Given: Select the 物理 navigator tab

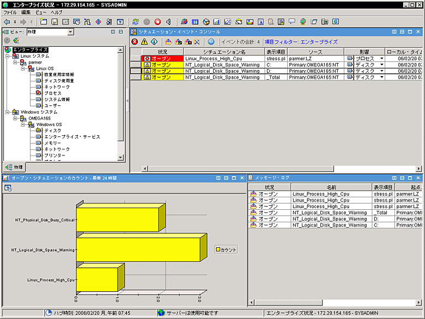Looking at the screenshot, I should click(x=15, y=166).
